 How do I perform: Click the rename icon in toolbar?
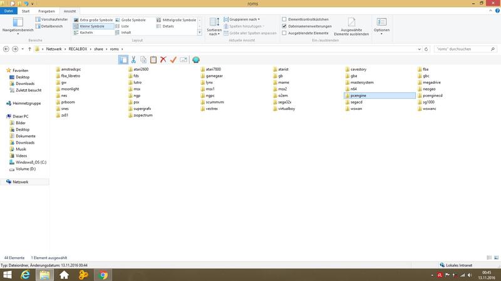183,59
